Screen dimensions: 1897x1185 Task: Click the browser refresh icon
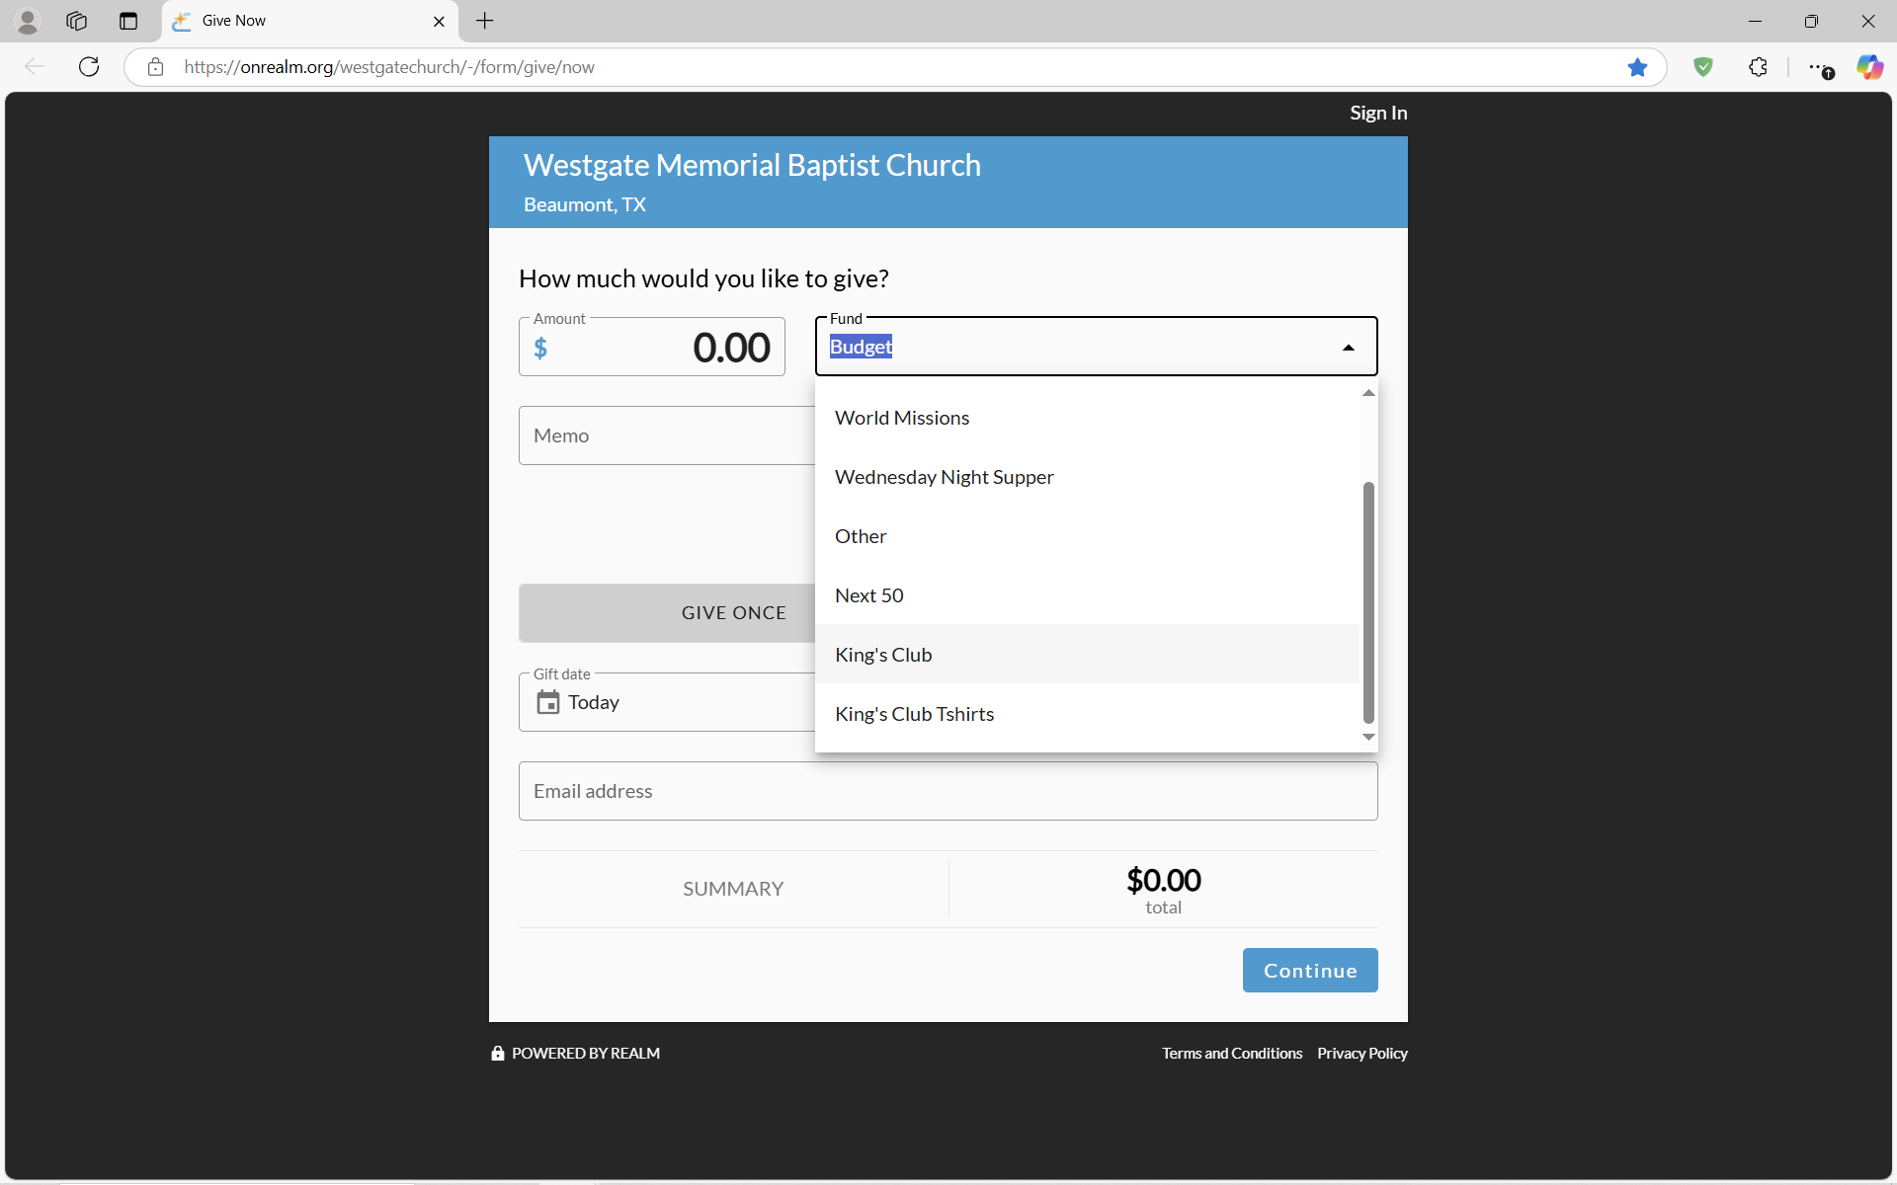pyautogui.click(x=89, y=67)
